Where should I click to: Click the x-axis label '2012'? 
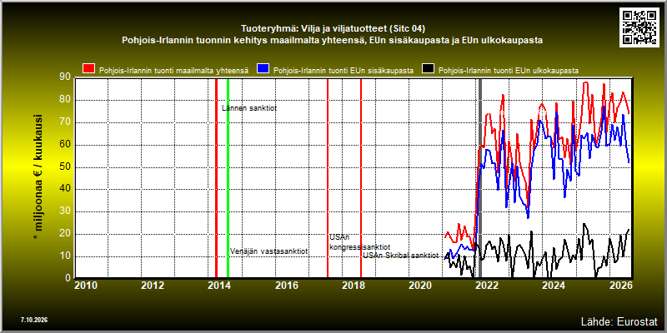153,285
